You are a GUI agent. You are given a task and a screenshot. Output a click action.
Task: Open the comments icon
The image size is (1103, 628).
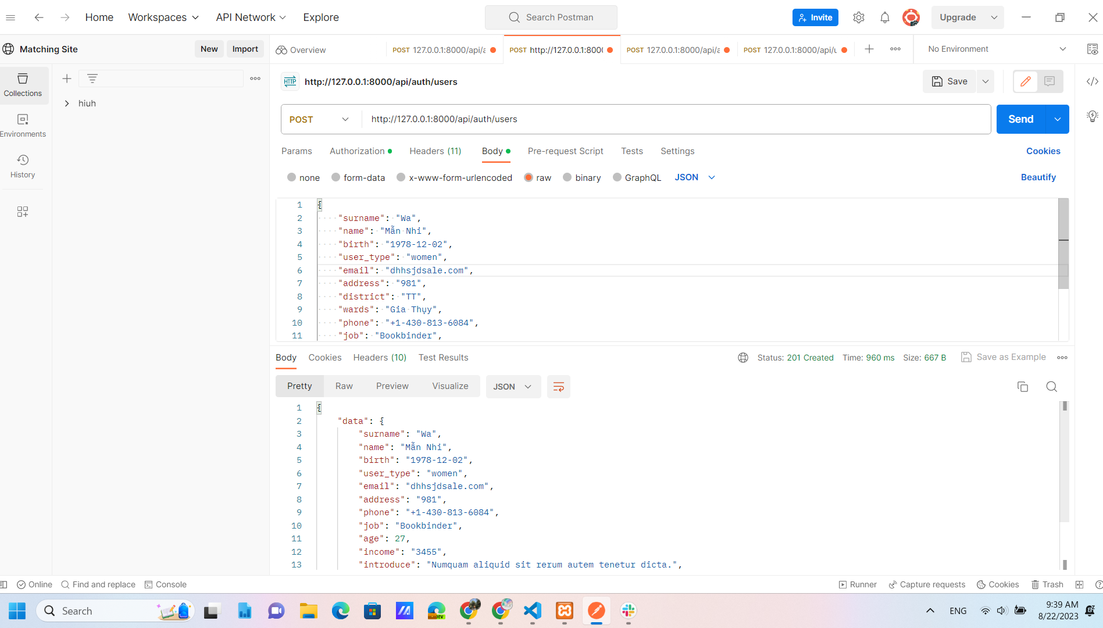(1050, 81)
